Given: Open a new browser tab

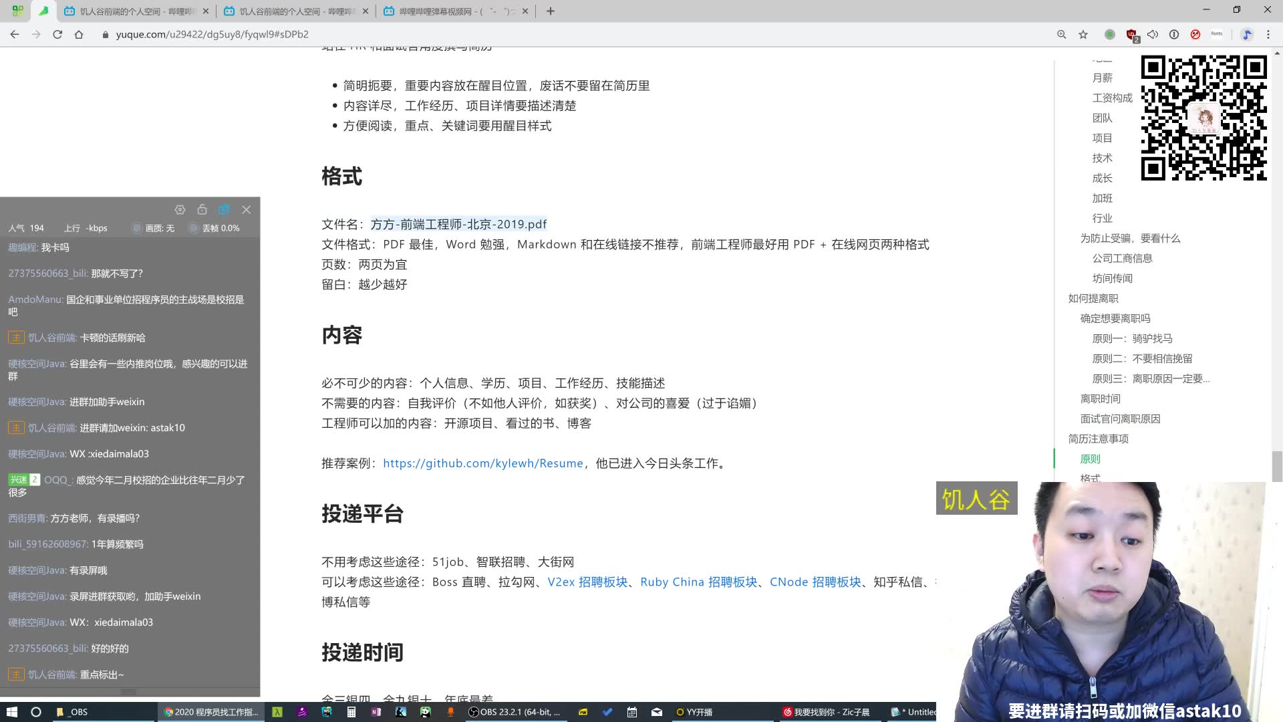Looking at the screenshot, I should point(551,11).
